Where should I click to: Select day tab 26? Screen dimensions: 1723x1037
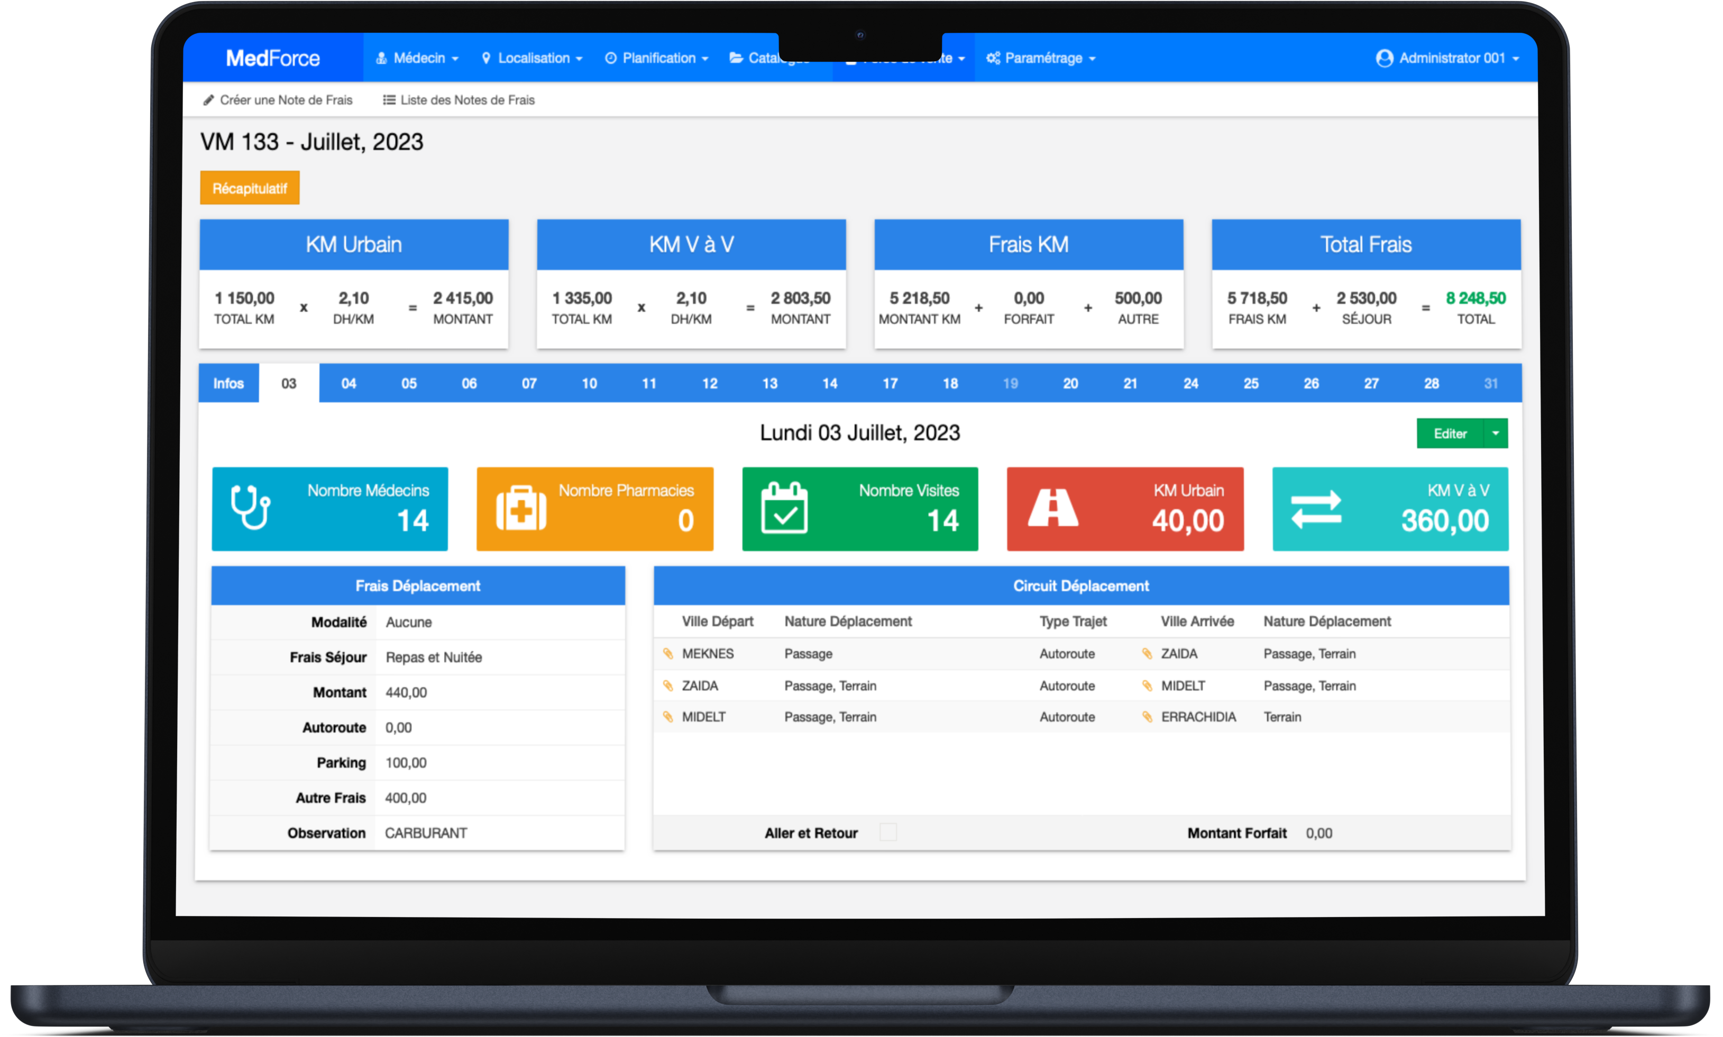(1310, 383)
